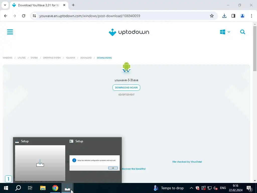Click OK in the Setup dialog preview
The height and width of the screenshot is (193, 257).
click(x=113, y=168)
